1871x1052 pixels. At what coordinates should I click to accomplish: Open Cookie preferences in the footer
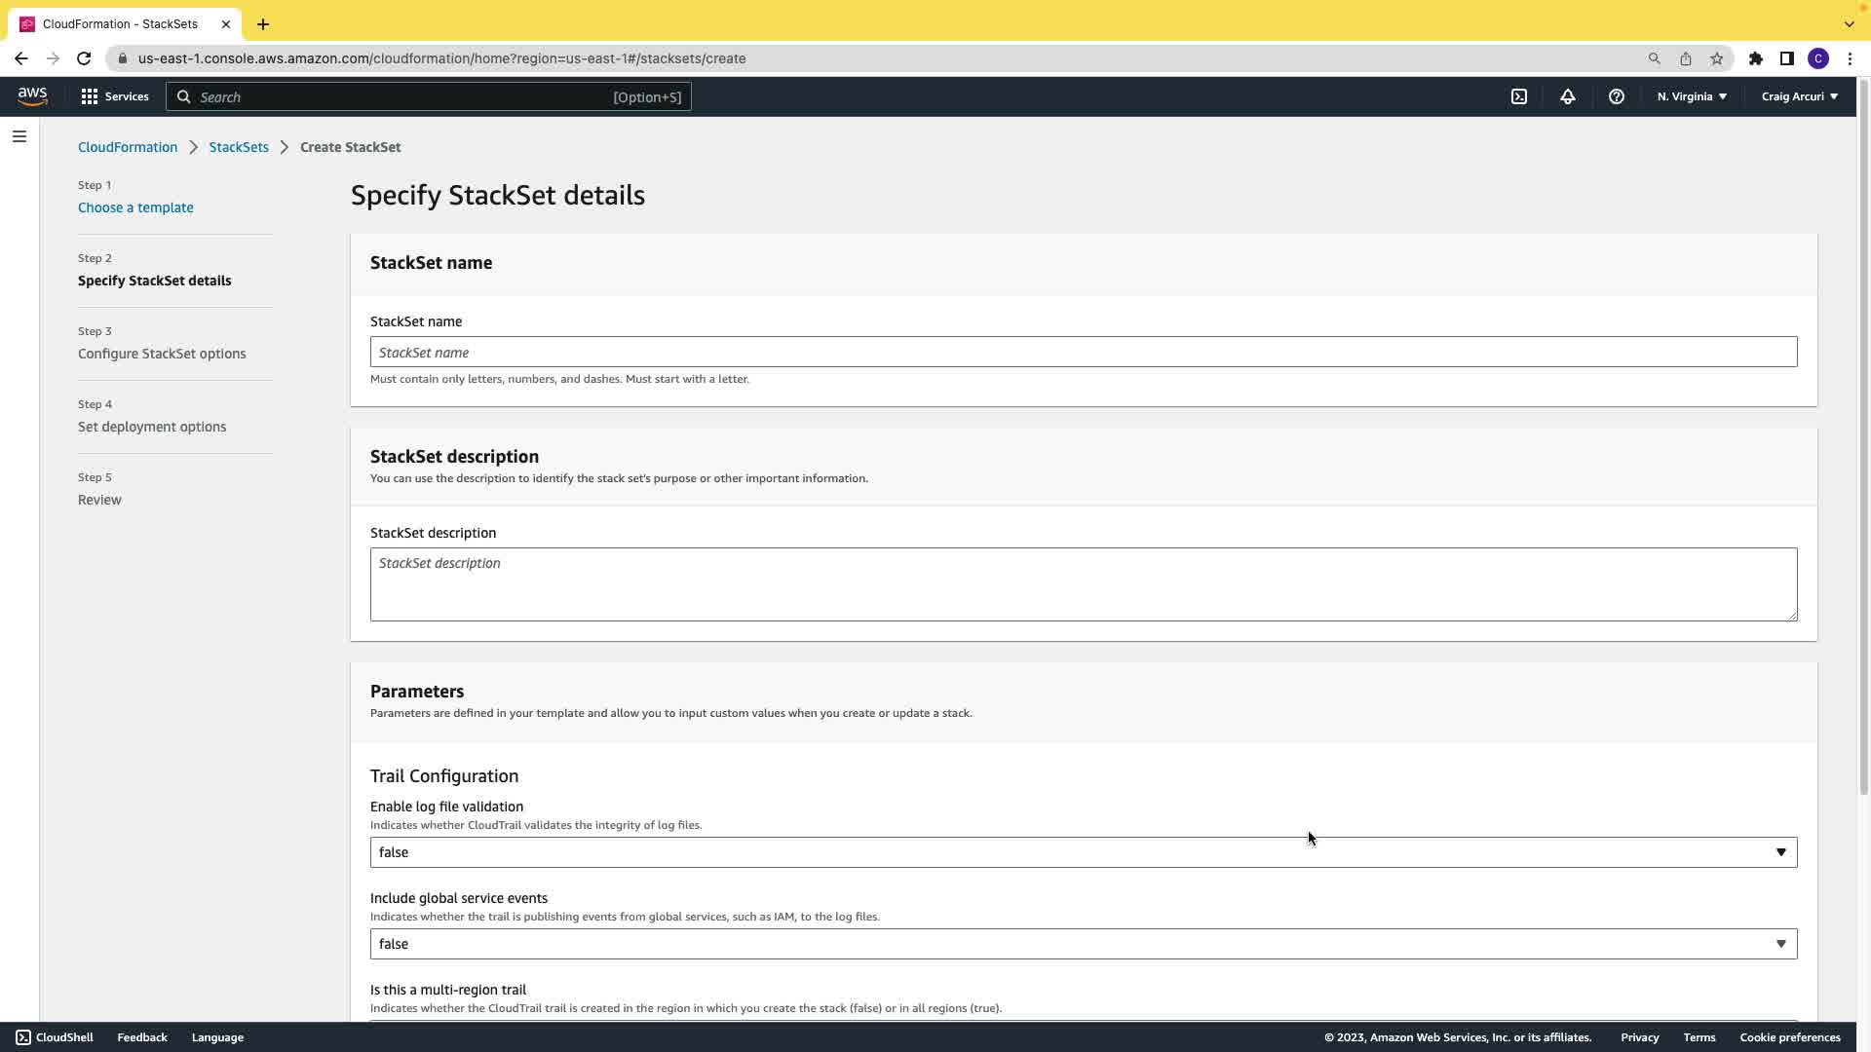(x=1790, y=1037)
